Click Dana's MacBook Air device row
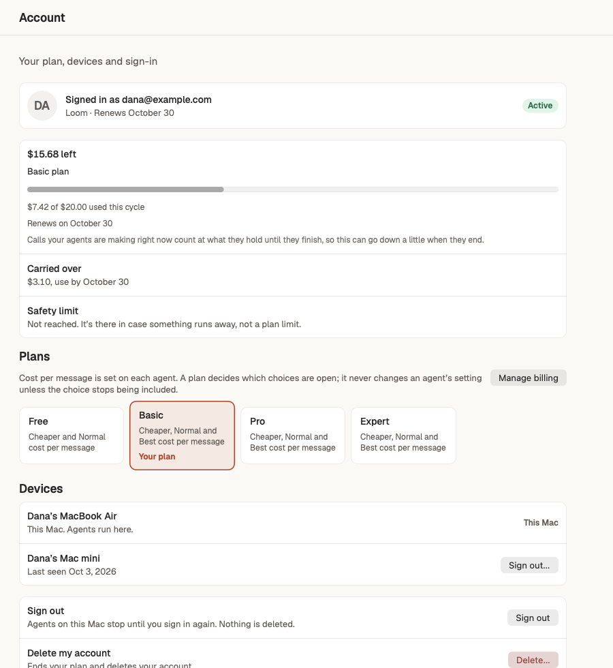Image resolution: width=613 pixels, height=668 pixels. tap(293, 523)
